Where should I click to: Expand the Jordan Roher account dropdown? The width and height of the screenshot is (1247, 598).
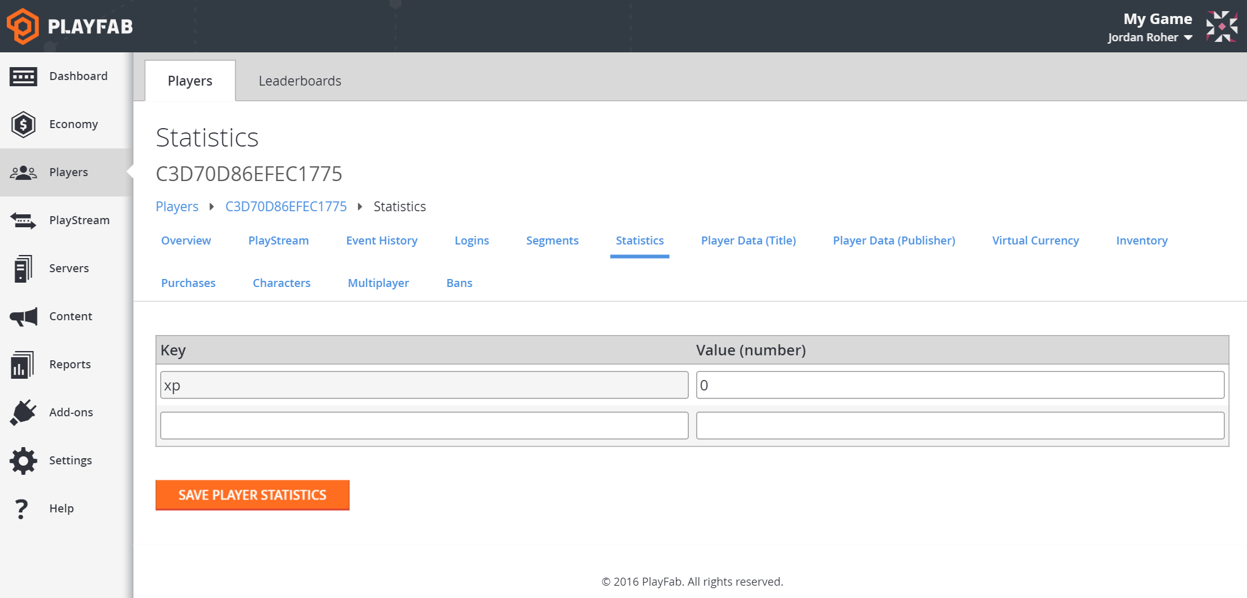1150,38
